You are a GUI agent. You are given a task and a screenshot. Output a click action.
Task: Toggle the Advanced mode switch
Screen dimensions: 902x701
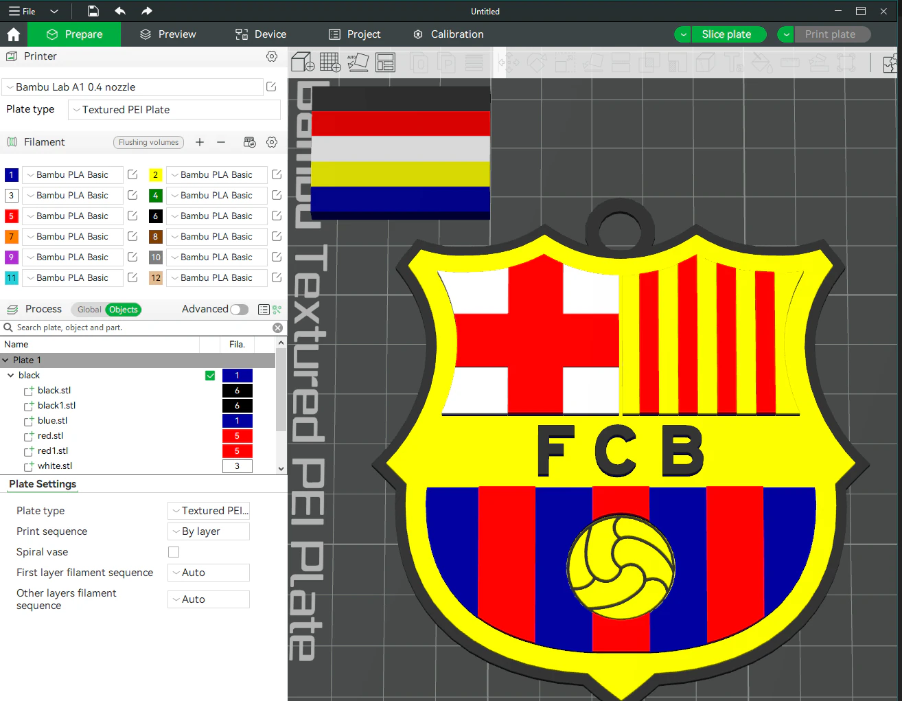pyautogui.click(x=239, y=310)
